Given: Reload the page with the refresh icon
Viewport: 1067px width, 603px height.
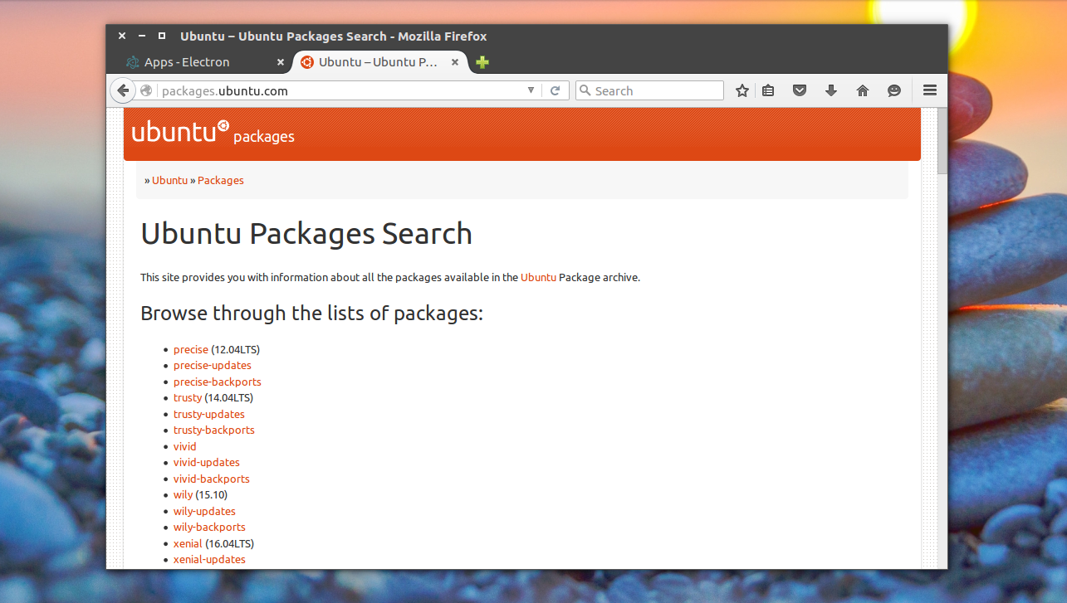Looking at the screenshot, I should [556, 90].
